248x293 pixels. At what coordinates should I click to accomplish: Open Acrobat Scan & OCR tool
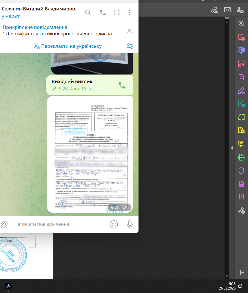pyautogui.click(x=241, y=157)
